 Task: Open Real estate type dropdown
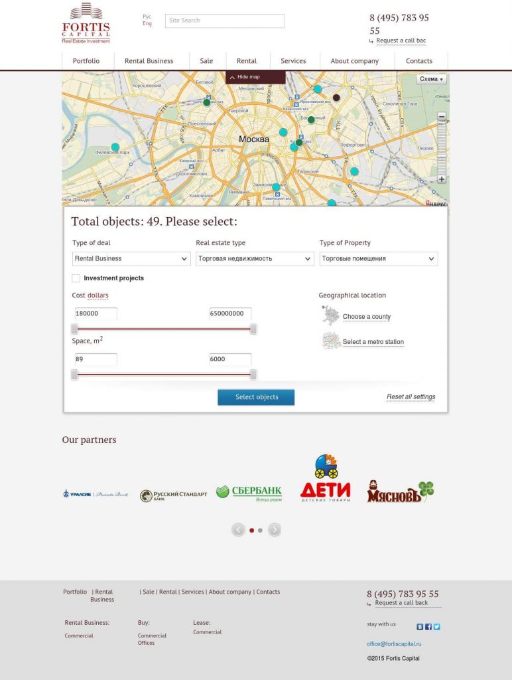pyautogui.click(x=255, y=258)
